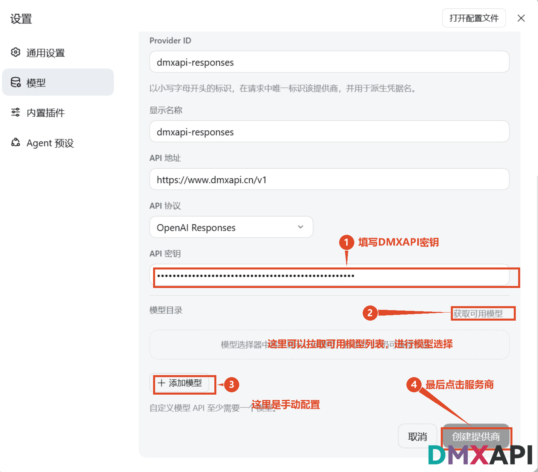Open the 通用设置 section

(58, 53)
